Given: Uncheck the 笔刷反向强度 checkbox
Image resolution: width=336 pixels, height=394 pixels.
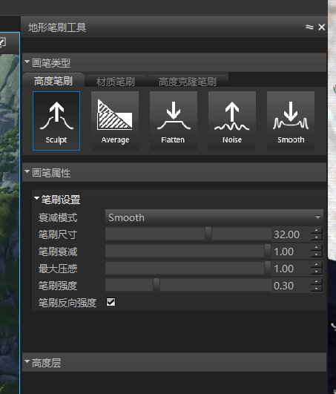Looking at the screenshot, I should [x=111, y=302].
